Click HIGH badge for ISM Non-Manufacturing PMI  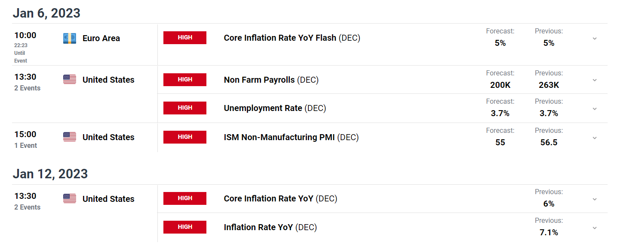(185, 137)
